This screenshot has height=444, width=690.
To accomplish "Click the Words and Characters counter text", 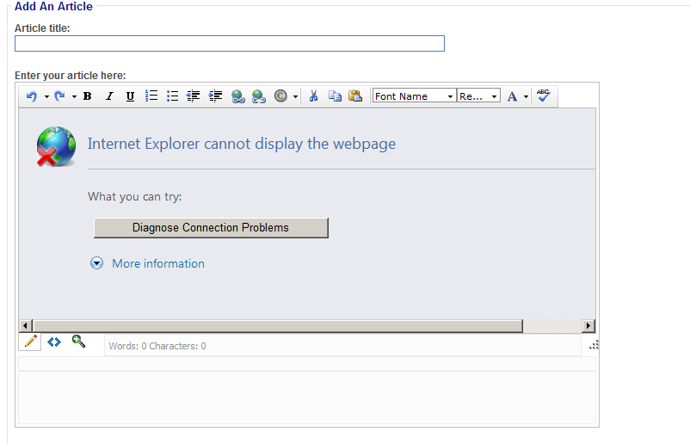I will click(157, 346).
